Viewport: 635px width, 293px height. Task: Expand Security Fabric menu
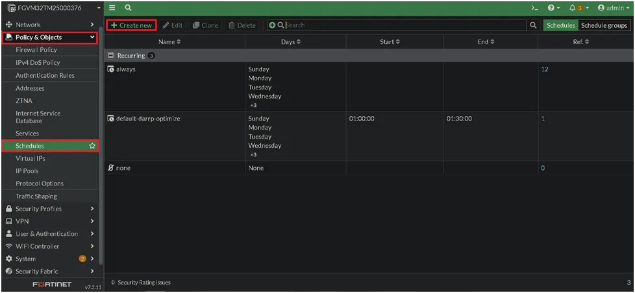(50, 271)
